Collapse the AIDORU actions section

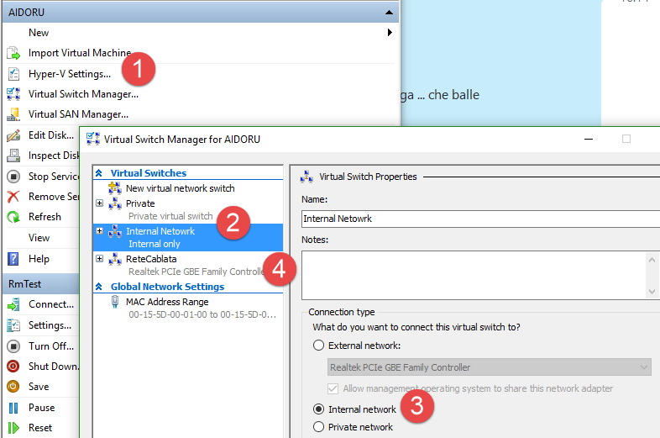pyautogui.click(x=390, y=13)
